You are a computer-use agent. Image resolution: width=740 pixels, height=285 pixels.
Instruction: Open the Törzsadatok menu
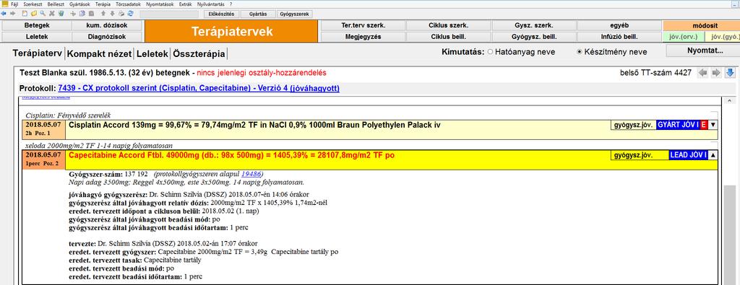point(128,4)
